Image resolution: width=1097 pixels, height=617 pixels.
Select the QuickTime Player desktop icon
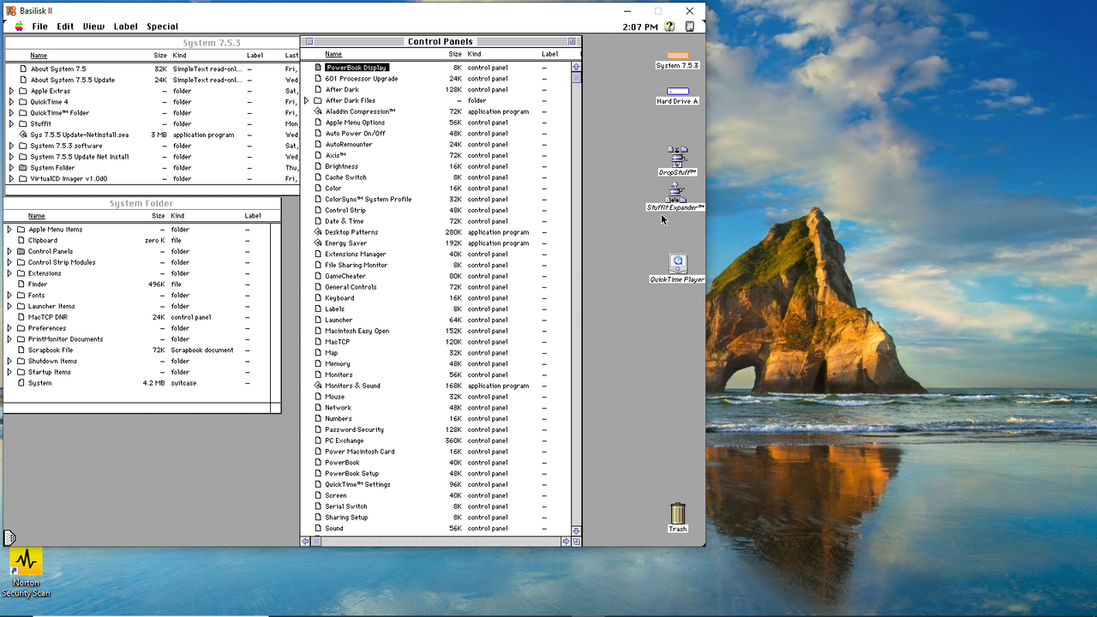point(678,263)
